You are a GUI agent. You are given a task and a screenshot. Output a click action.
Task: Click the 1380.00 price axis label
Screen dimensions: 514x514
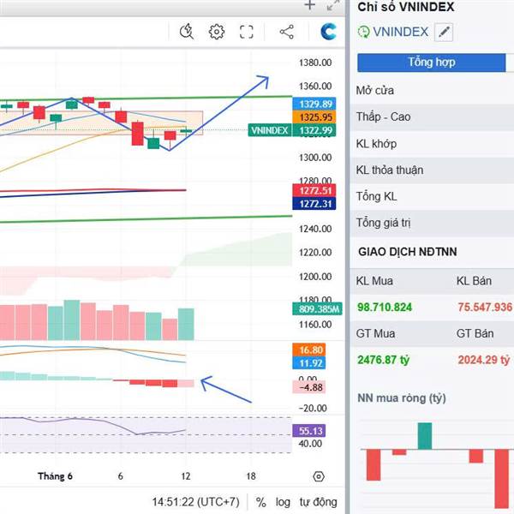pyautogui.click(x=315, y=63)
